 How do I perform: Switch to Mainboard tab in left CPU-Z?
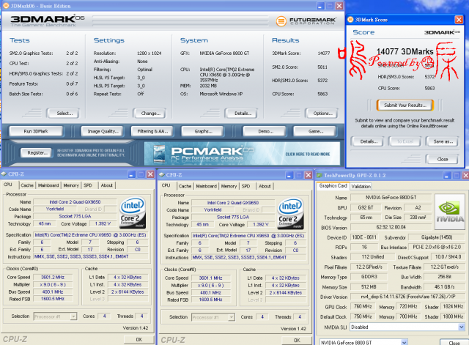click(48, 185)
